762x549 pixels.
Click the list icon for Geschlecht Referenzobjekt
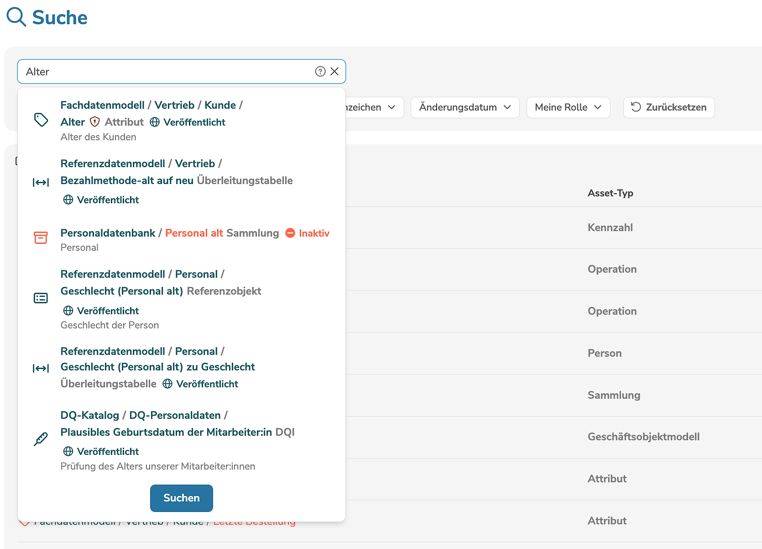[41, 298]
